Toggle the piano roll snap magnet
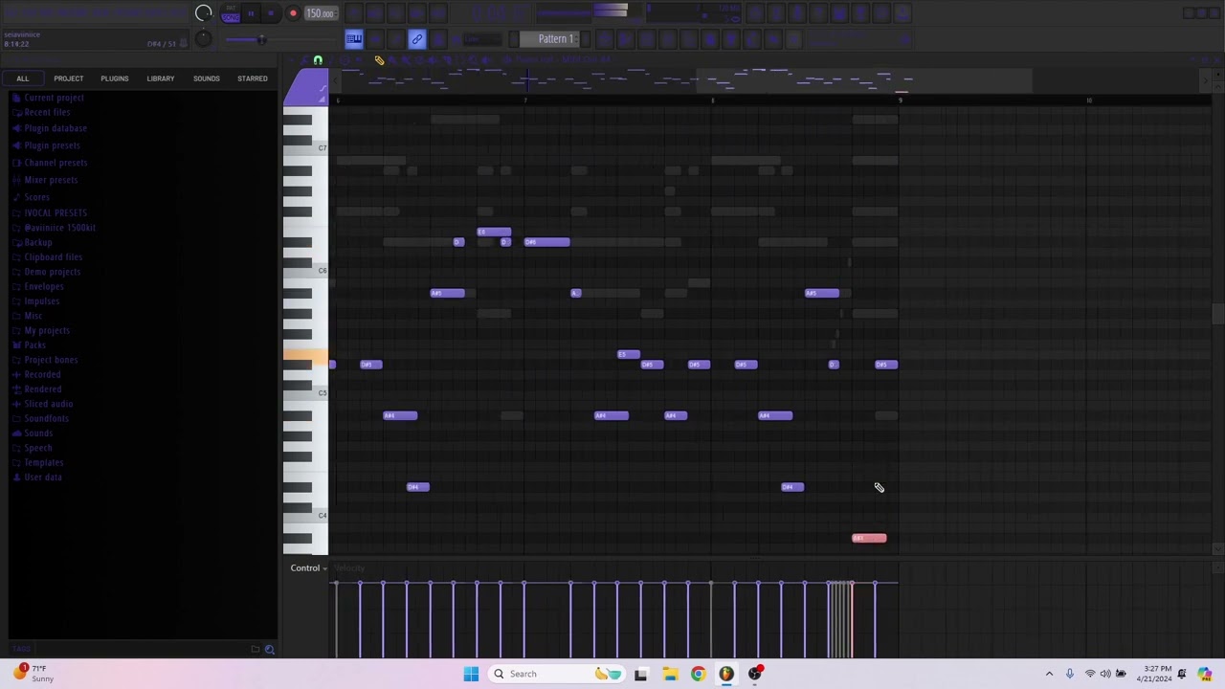This screenshot has width=1225, height=689. [x=318, y=60]
